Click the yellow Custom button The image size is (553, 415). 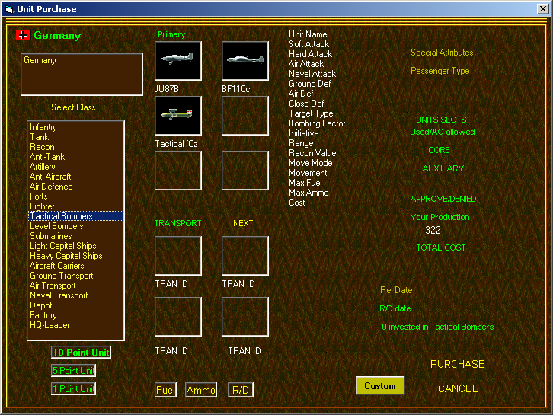[380, 386]
